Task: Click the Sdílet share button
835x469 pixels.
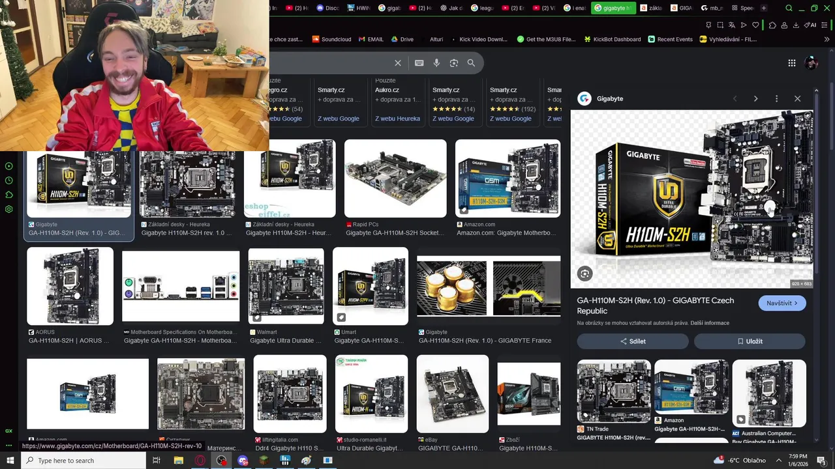Action: [633, 341]
